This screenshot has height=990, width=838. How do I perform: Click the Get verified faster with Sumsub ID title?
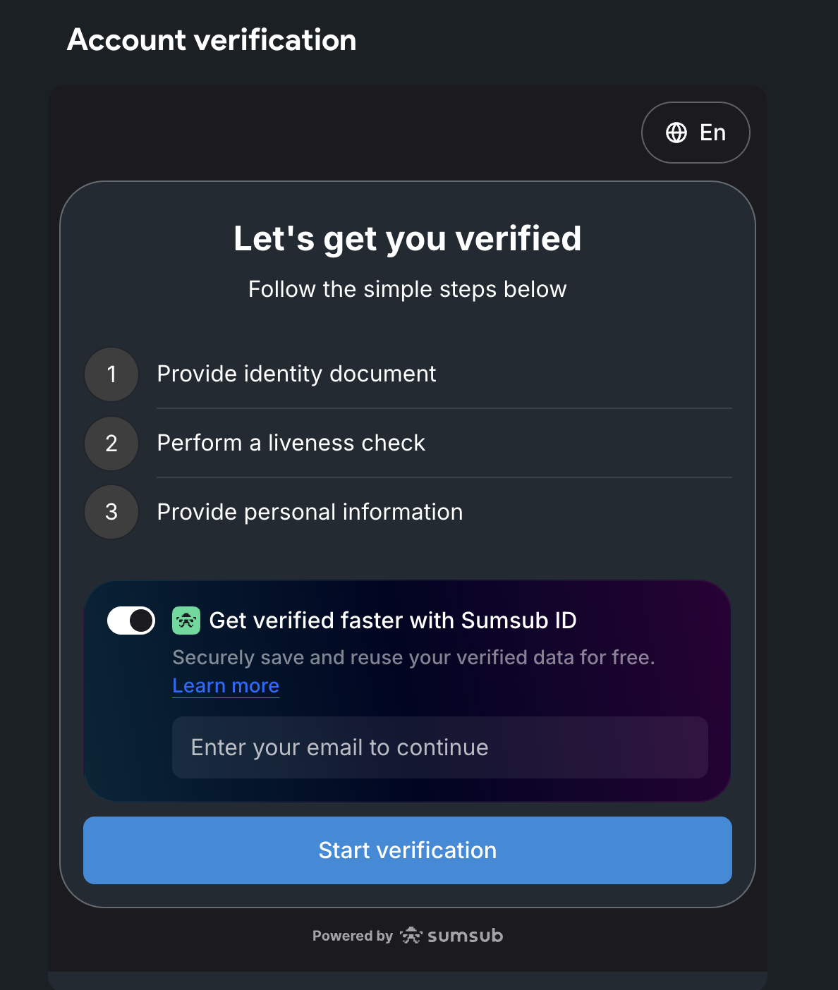point(393,621)
